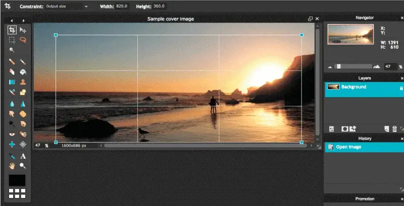Click the Delete layer trash icon
The height and width of the screenshot is (206, 404).
394,129
